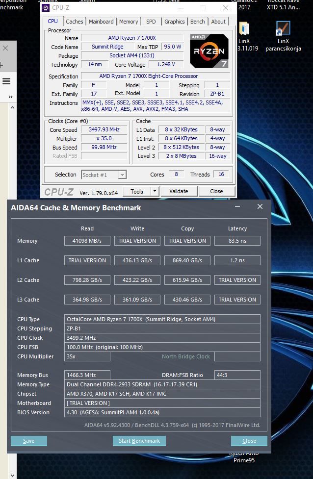Click the DRAM:FSB Ratio 44:3 value
Screen dimensions: 313x479
point(237,375)
